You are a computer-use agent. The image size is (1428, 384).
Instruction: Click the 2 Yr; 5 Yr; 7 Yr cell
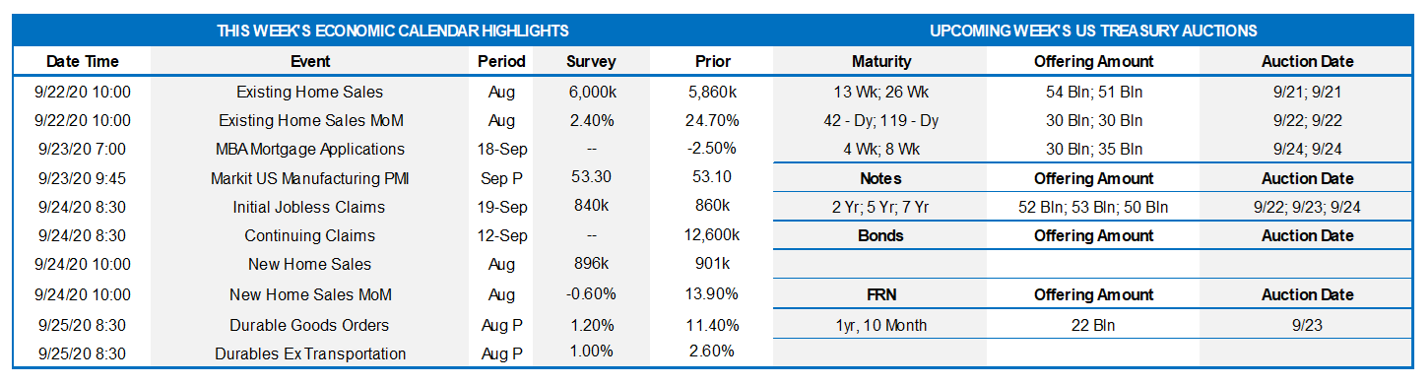click(x=880, y=208)
